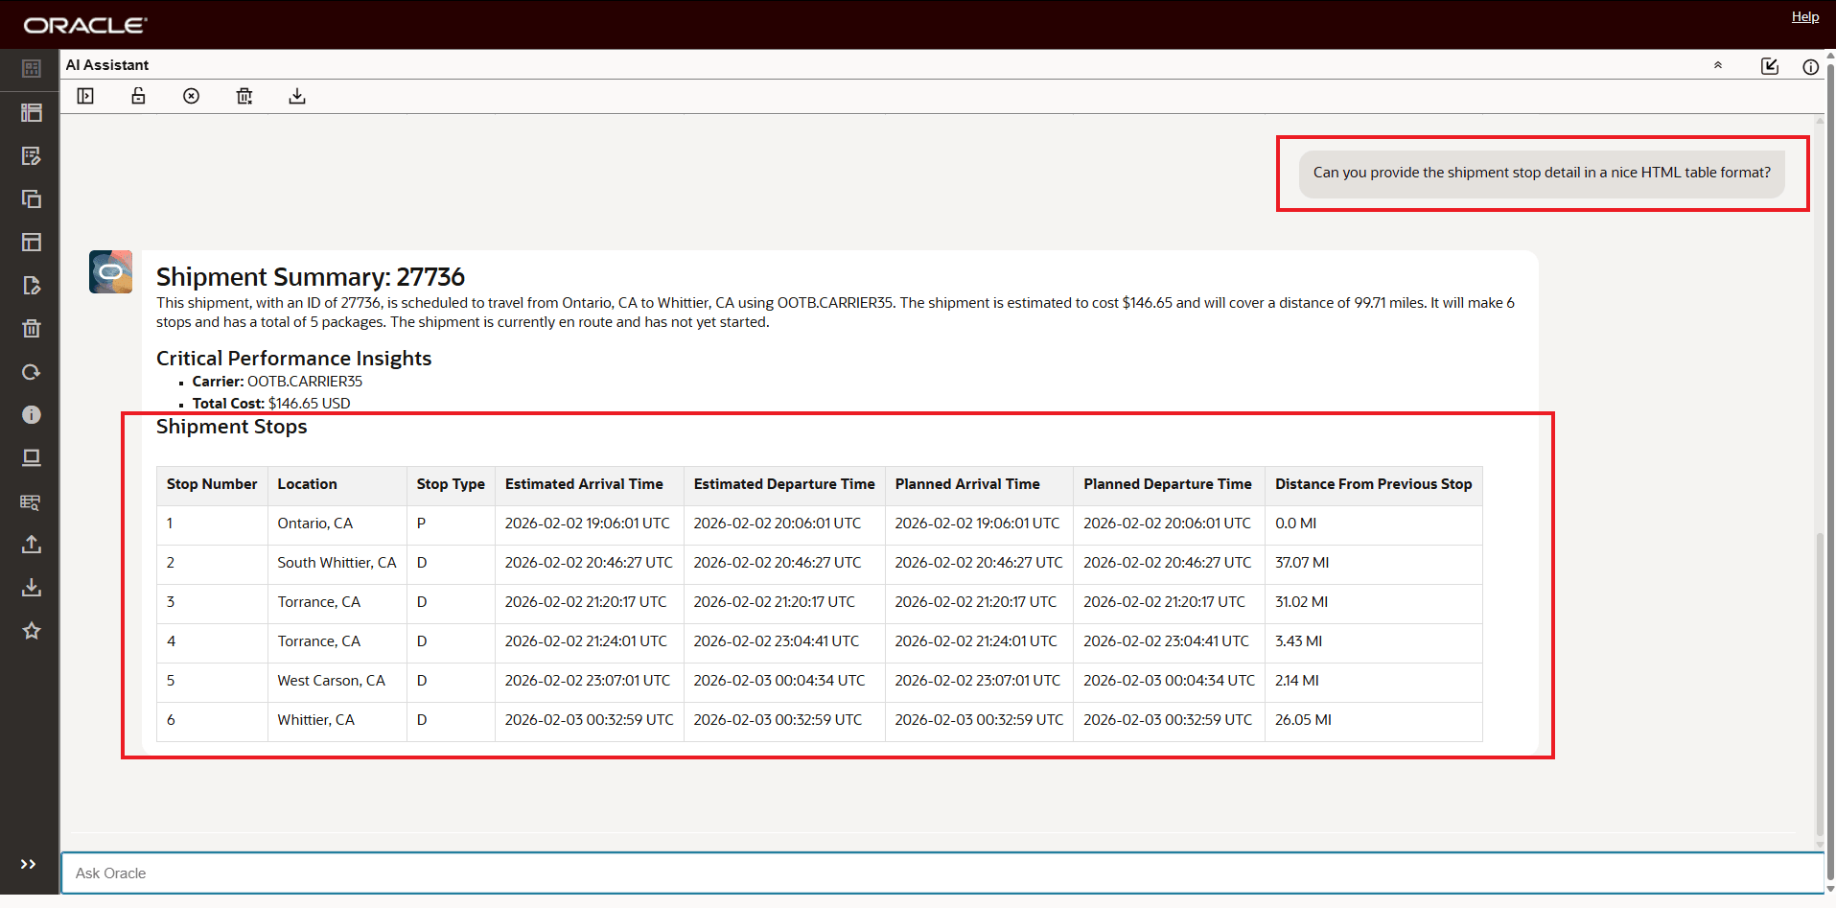This screenshot has height=908, width=1836.
Task: Click the Total Cost $146.65 USD bullet
Action: click(x=271, y=404)
